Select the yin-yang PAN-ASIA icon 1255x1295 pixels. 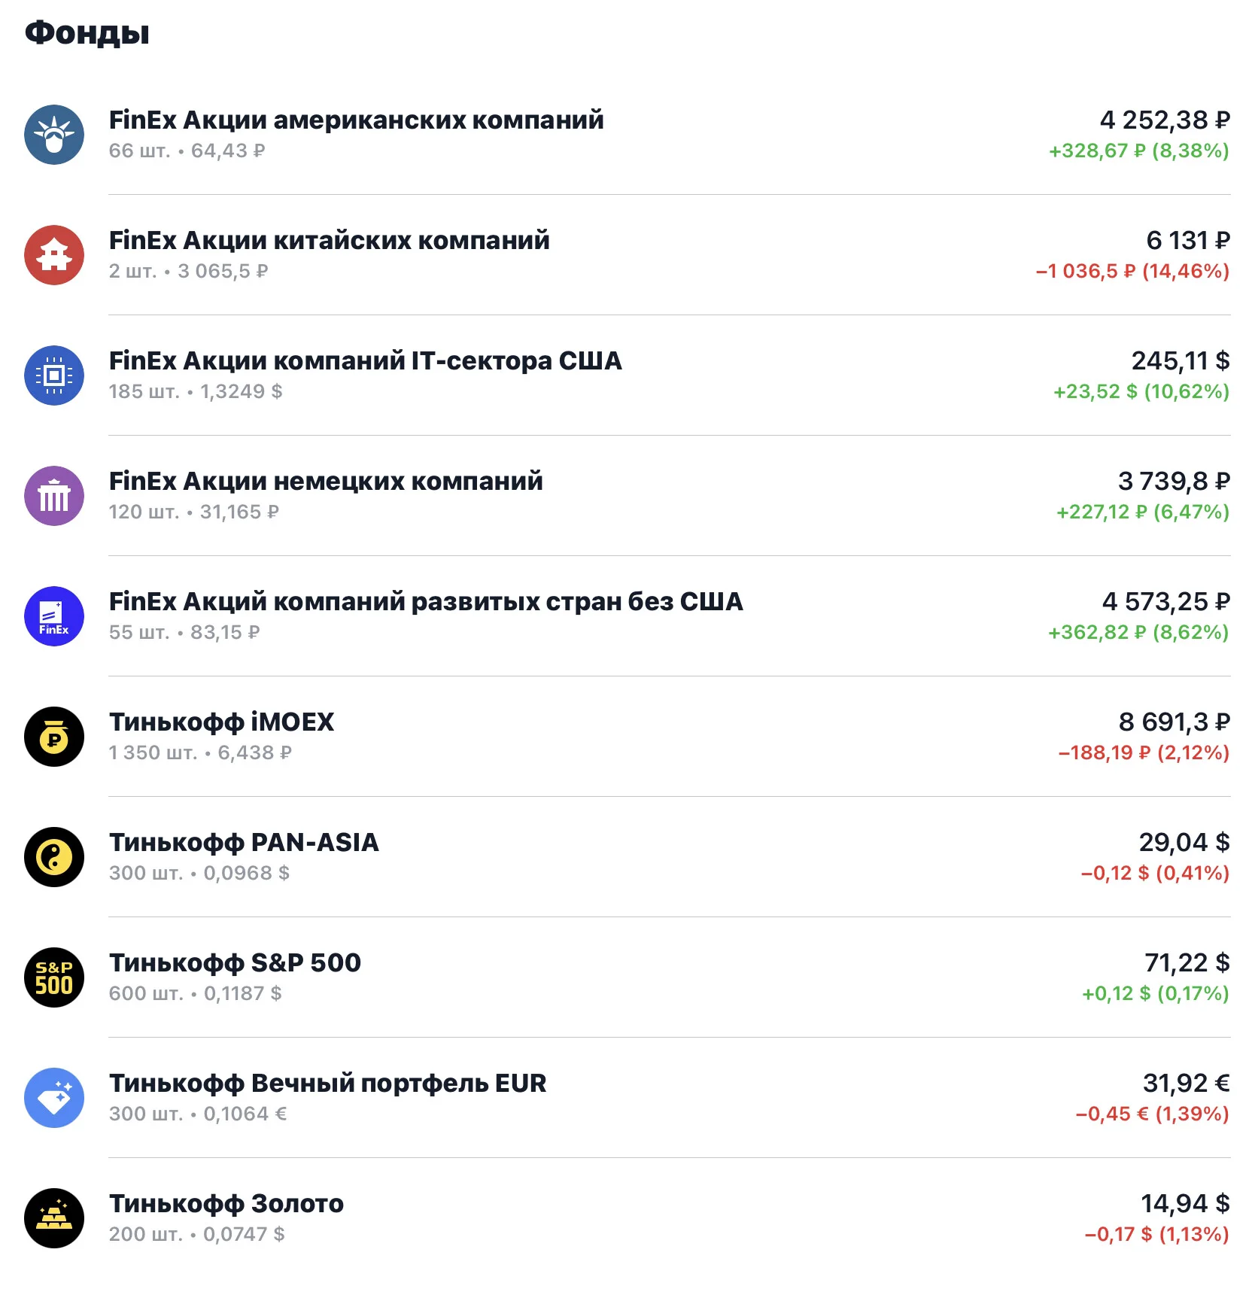[x=54, y=857]
